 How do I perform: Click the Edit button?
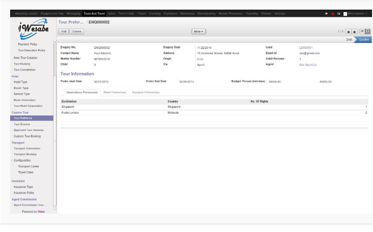pos(63,31)
